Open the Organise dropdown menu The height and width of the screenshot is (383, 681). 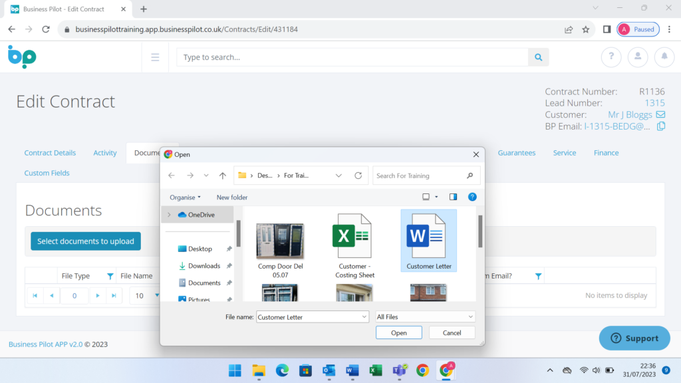(x=185, y=197)
